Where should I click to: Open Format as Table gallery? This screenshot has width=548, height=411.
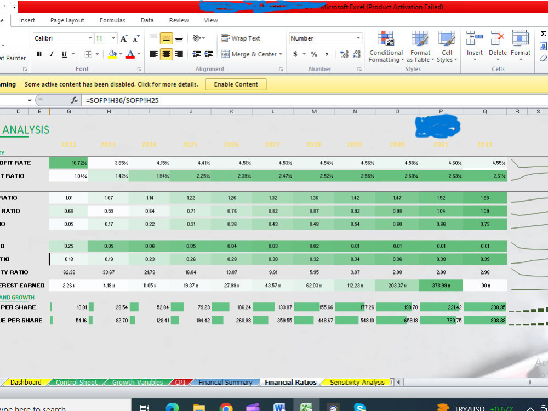420,47
